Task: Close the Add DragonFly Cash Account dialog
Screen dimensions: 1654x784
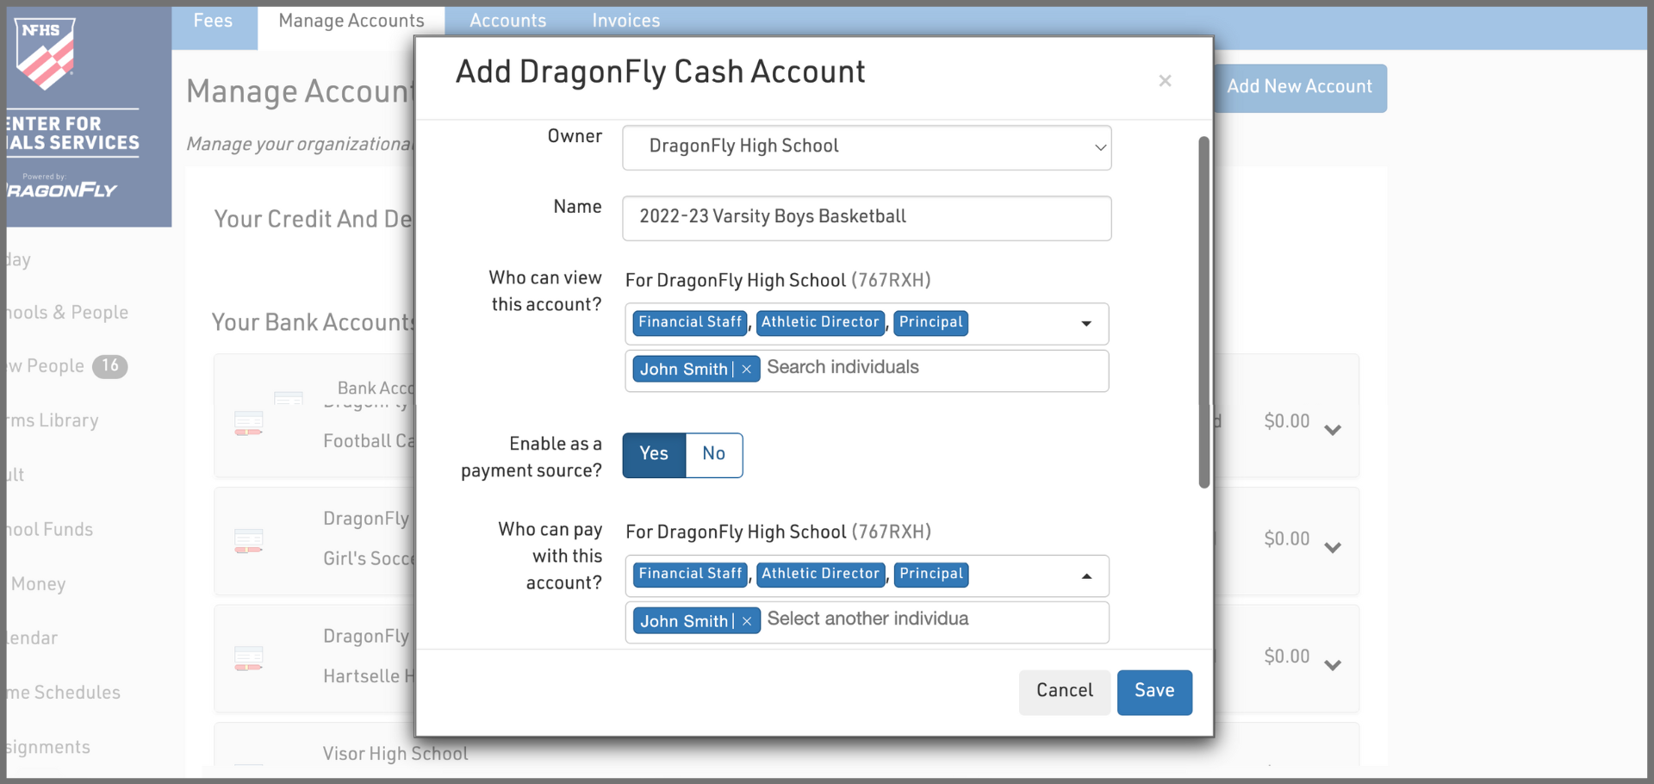Action: (x=1165, y=81)
